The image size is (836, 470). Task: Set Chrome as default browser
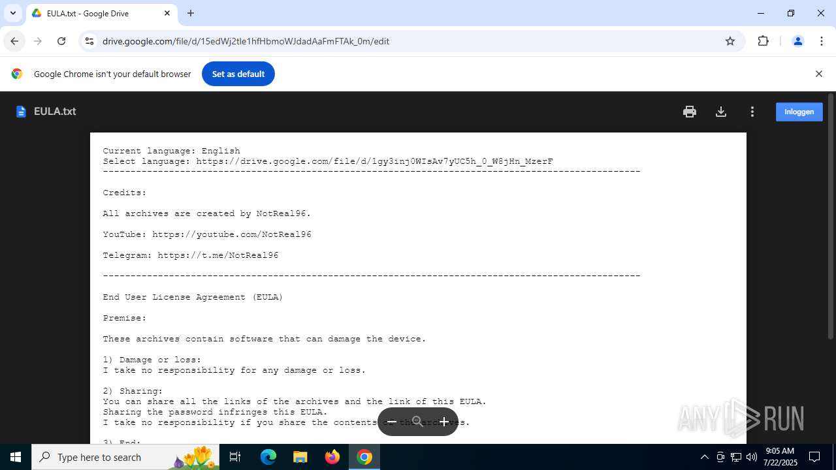pyautogui.click(x=238, y=74)
